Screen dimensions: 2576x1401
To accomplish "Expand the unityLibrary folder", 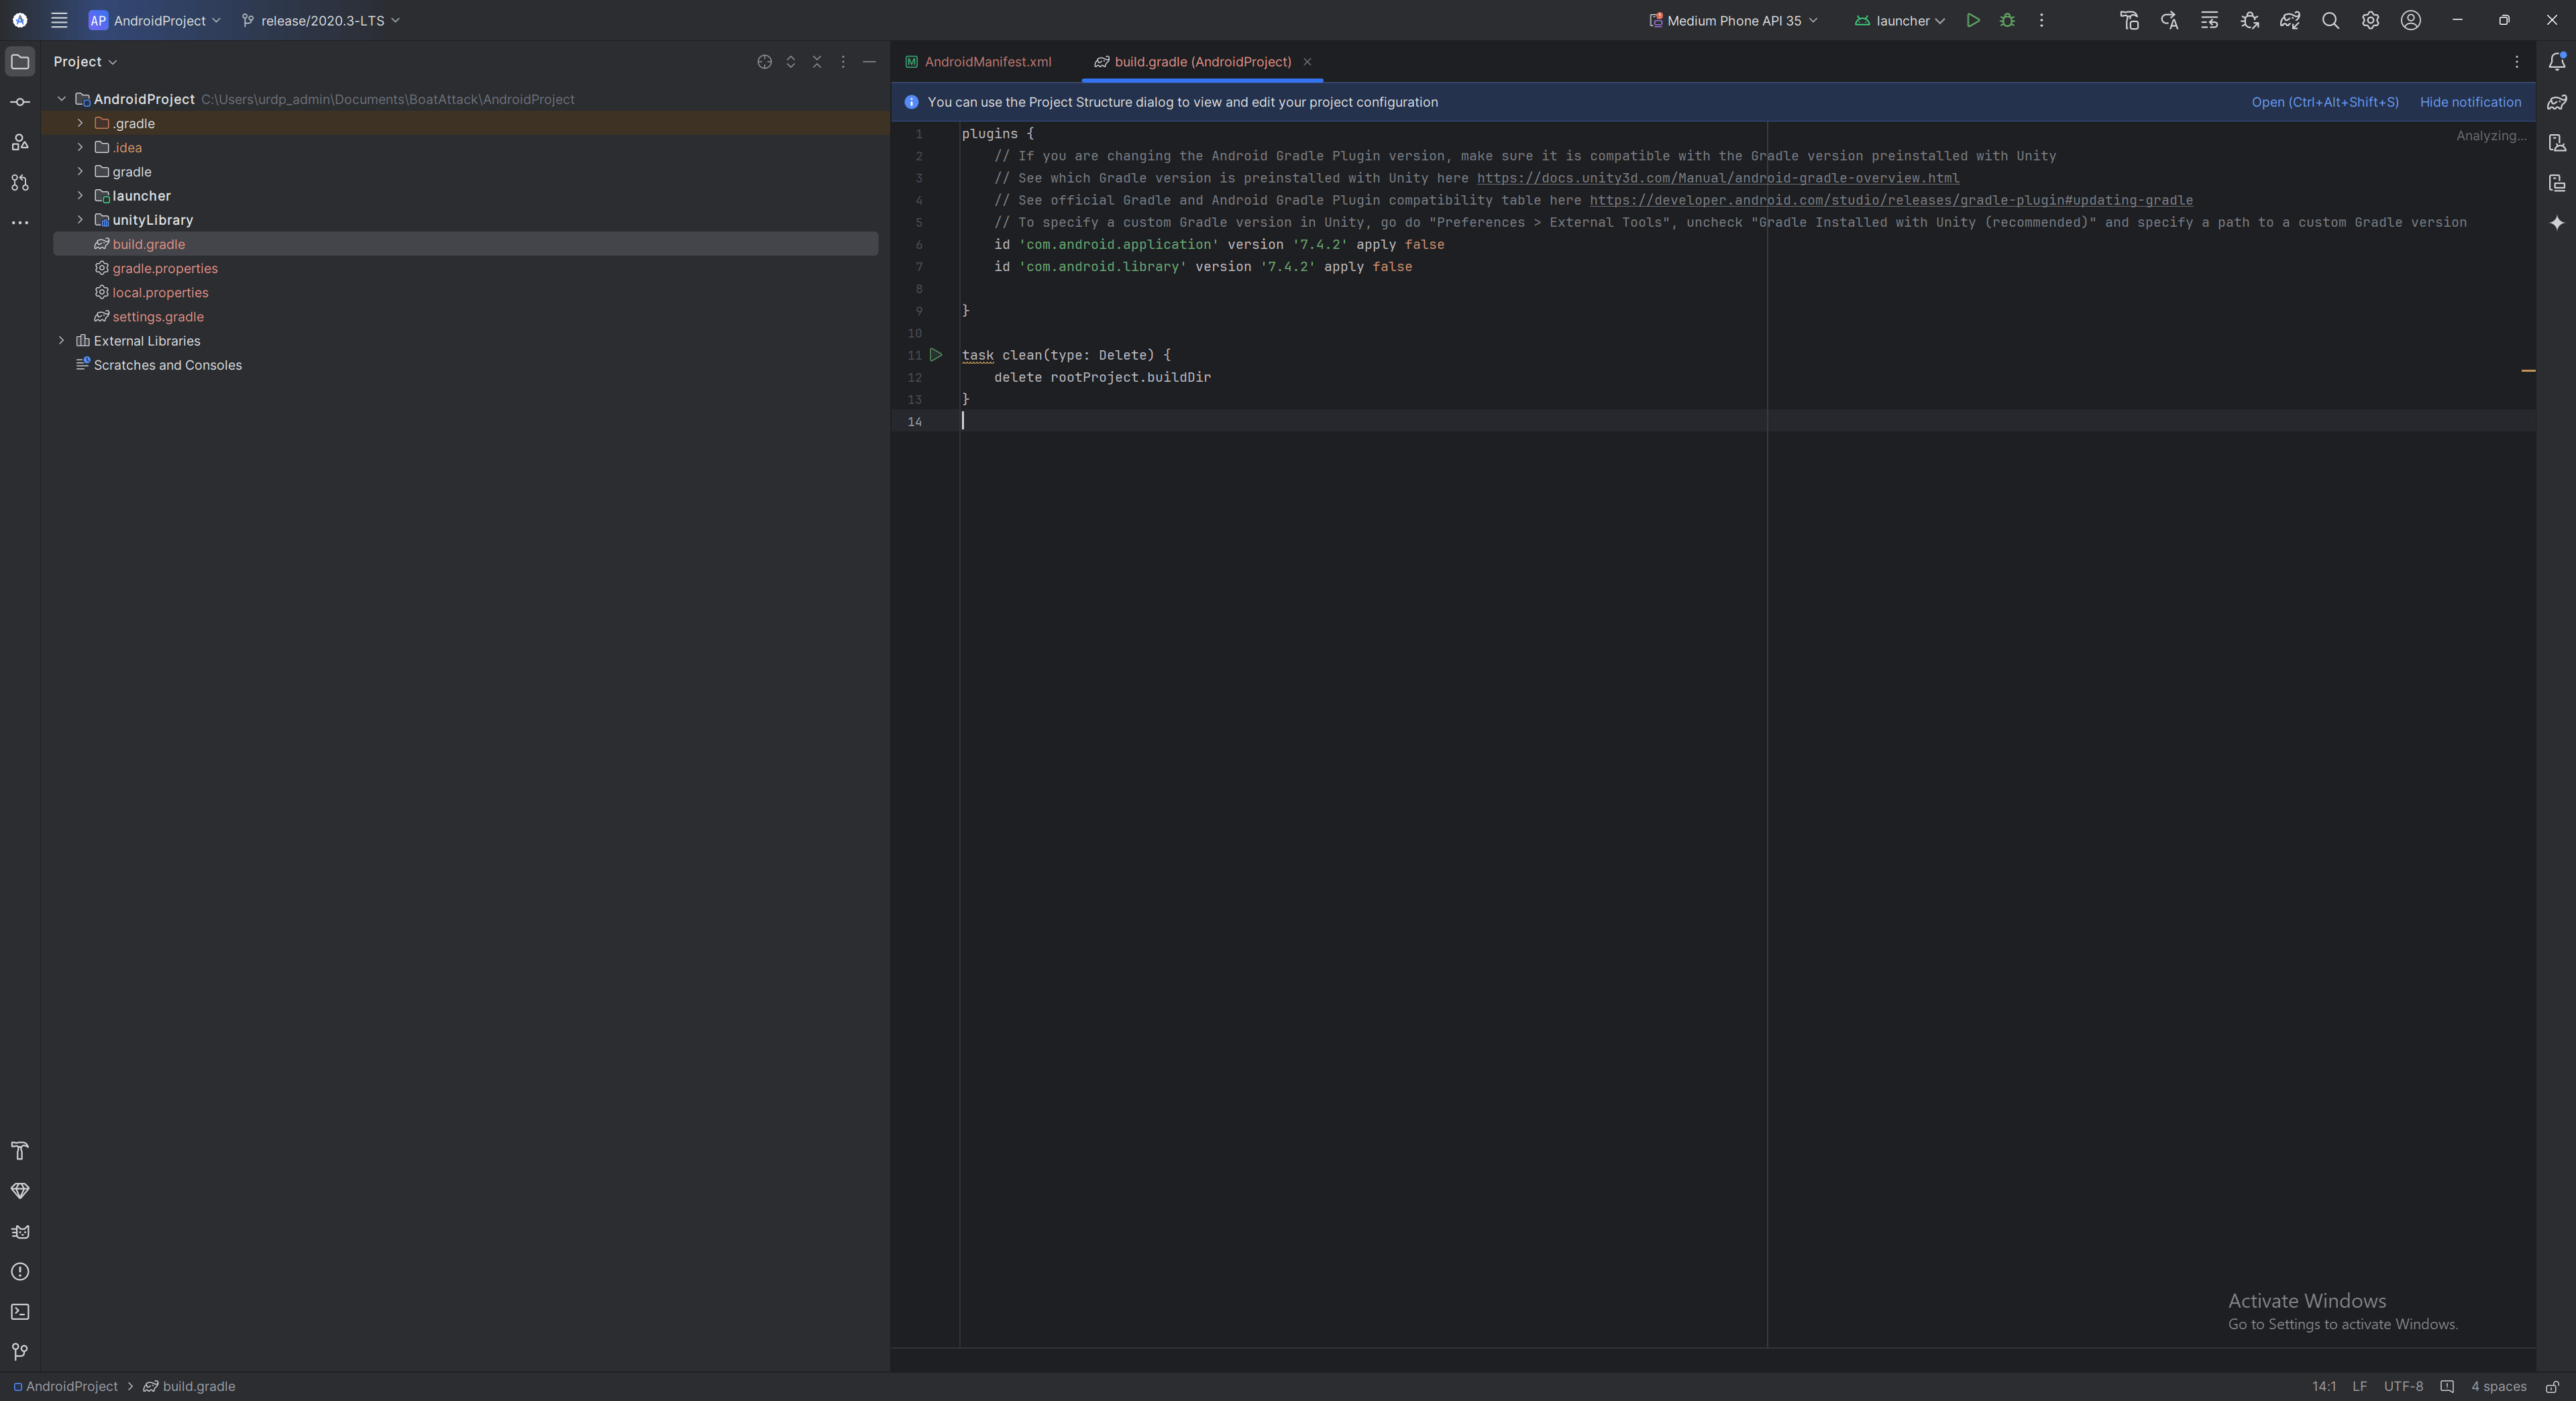I will 80,220.
